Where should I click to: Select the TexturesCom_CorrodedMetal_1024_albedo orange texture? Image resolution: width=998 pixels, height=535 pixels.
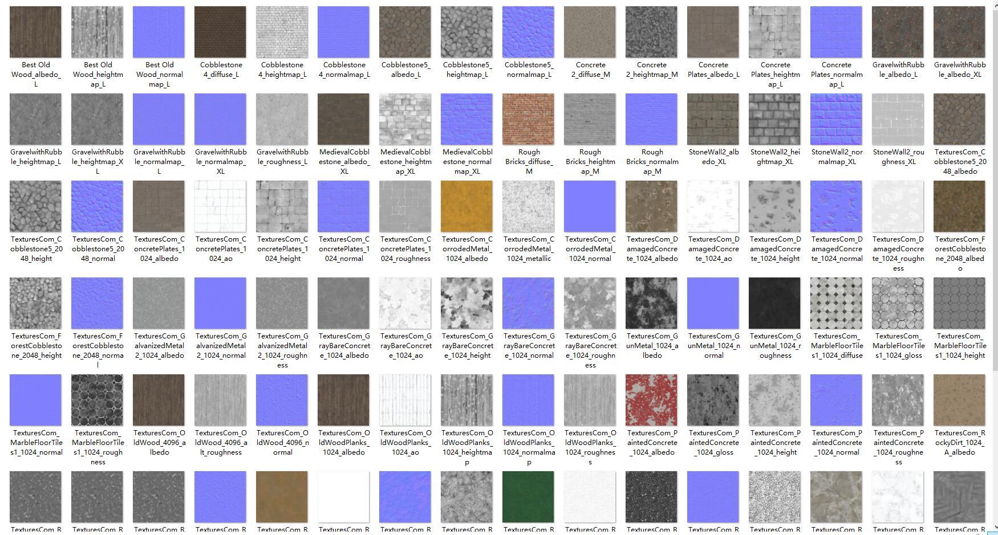coord(466,207)
